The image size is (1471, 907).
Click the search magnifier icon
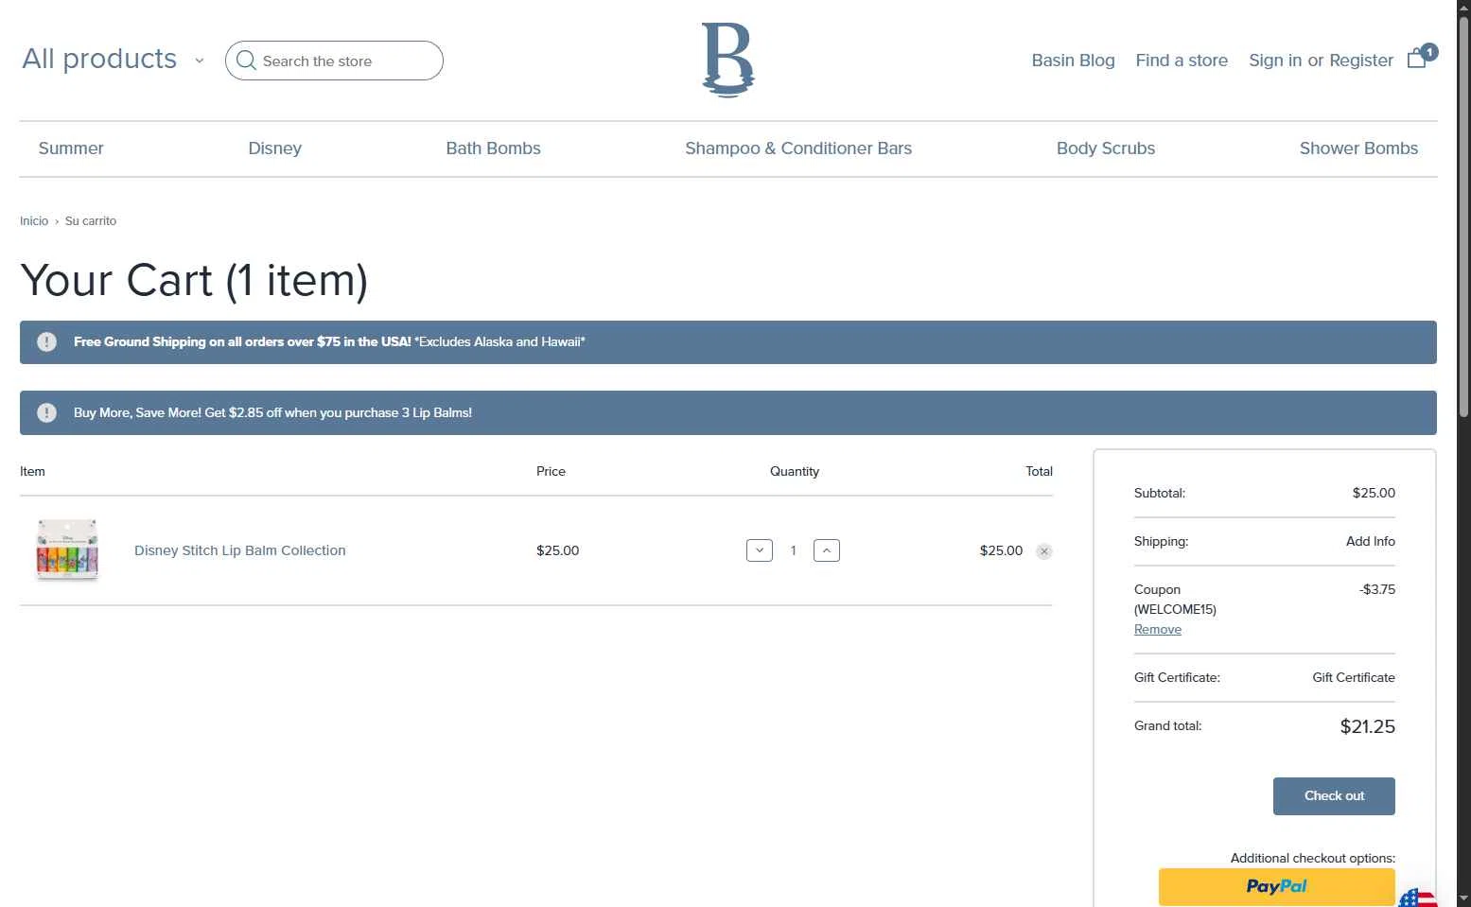[246, 61]
